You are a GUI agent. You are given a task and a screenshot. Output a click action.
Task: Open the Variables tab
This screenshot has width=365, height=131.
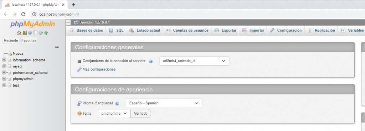pyautogui.click(x=351, y=31)
